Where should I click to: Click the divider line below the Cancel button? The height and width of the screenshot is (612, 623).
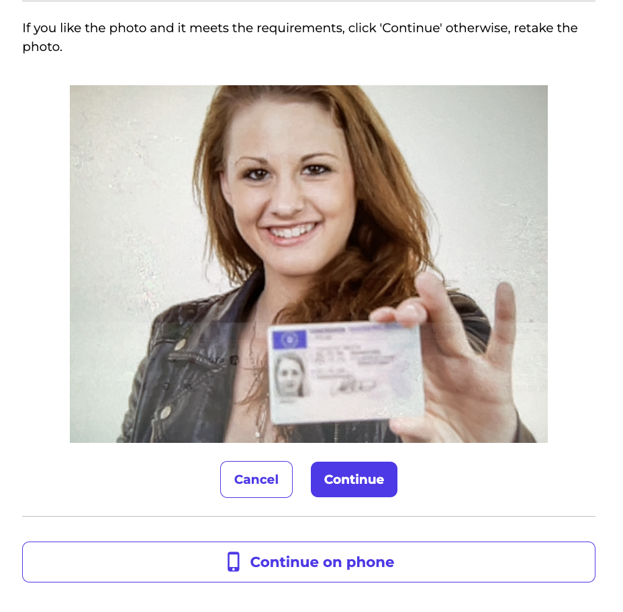[x=309, y=516]
